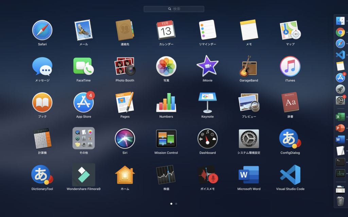Click the Word icon in the Dock

340,139
